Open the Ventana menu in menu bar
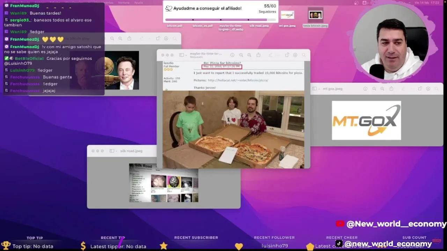Viewport: 447px width, 251px height. pos(124,2)
